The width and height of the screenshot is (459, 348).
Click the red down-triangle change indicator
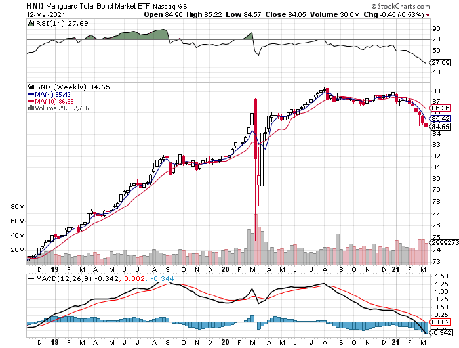click(428, 15)
